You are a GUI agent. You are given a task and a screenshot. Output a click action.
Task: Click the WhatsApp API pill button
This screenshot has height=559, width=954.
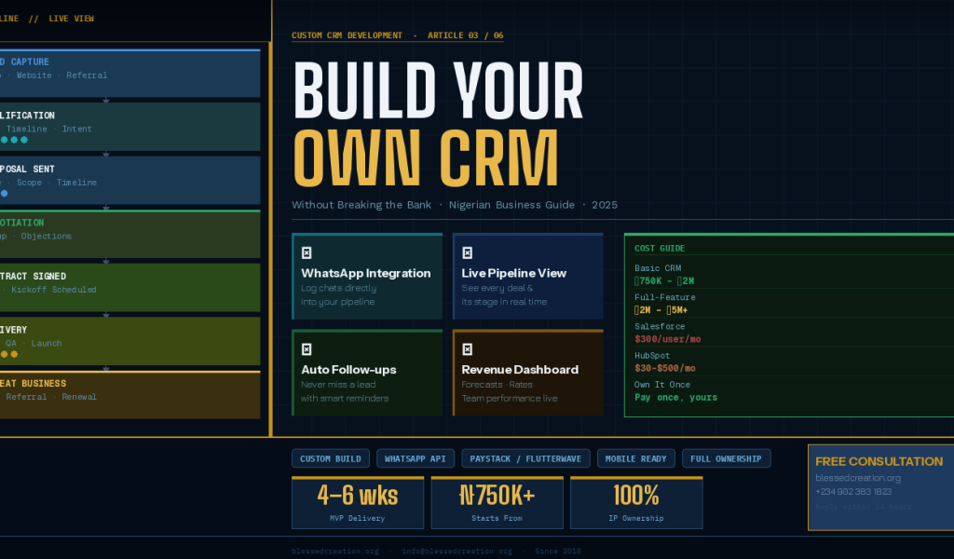416,458
